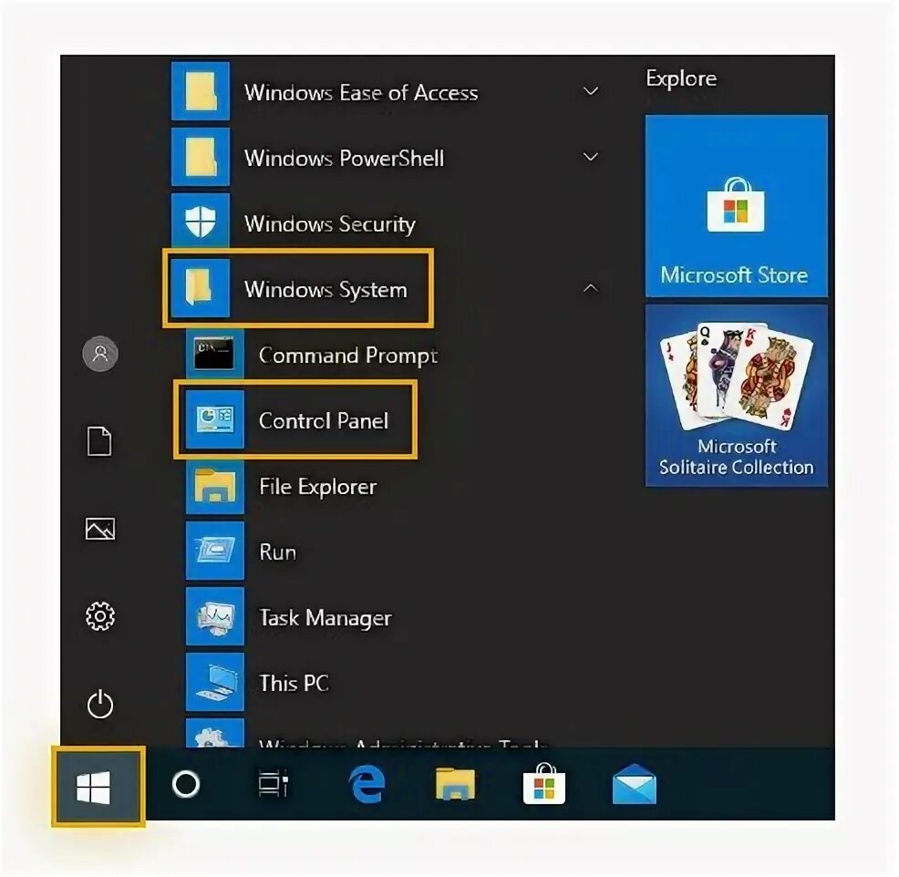Open the Windows Start button
The image size is (899, 877).
click(98, 787)
